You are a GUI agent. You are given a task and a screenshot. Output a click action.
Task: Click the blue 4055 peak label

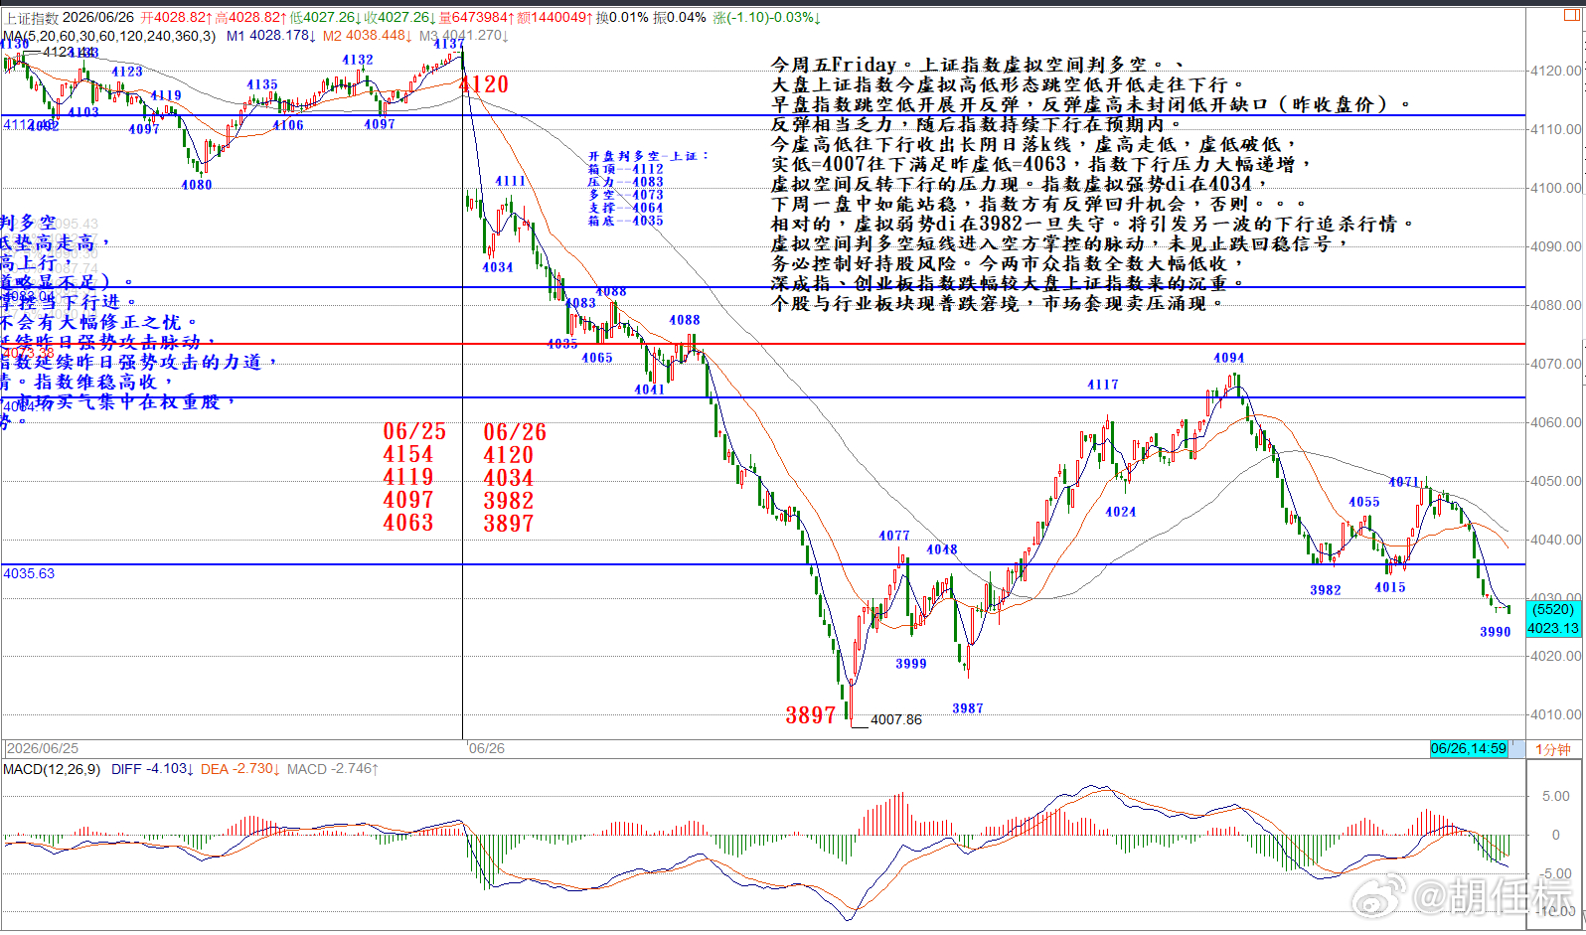[x=1364, y=502]
